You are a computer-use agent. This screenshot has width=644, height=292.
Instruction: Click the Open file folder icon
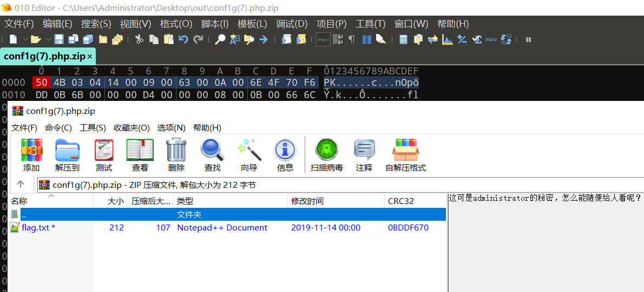[x=36, y=39]
